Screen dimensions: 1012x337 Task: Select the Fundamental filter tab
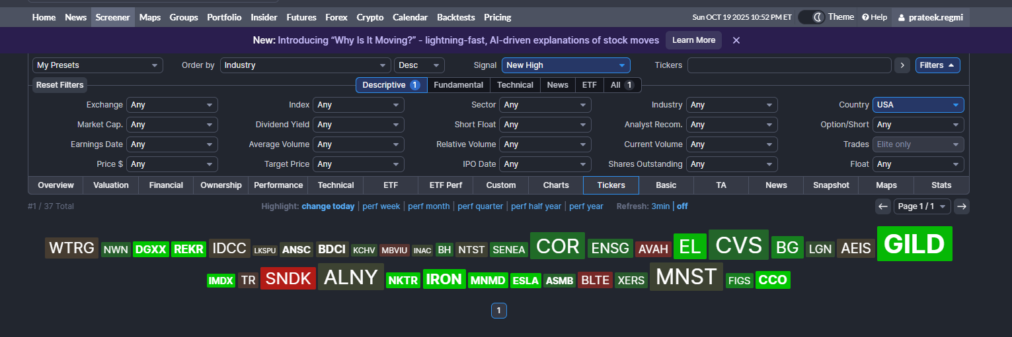pos(459,85)
